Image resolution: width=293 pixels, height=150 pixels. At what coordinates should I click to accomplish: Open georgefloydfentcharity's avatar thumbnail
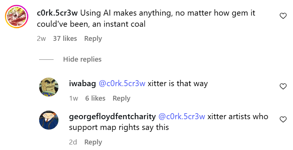click(x=49, y=120)
